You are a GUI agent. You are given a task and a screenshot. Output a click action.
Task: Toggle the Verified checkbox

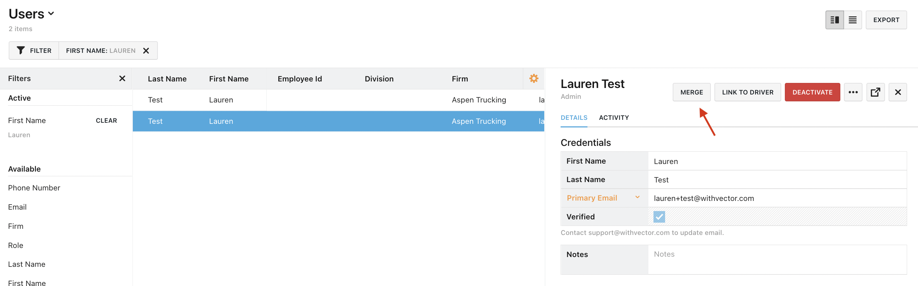click(x=659, y=217)
